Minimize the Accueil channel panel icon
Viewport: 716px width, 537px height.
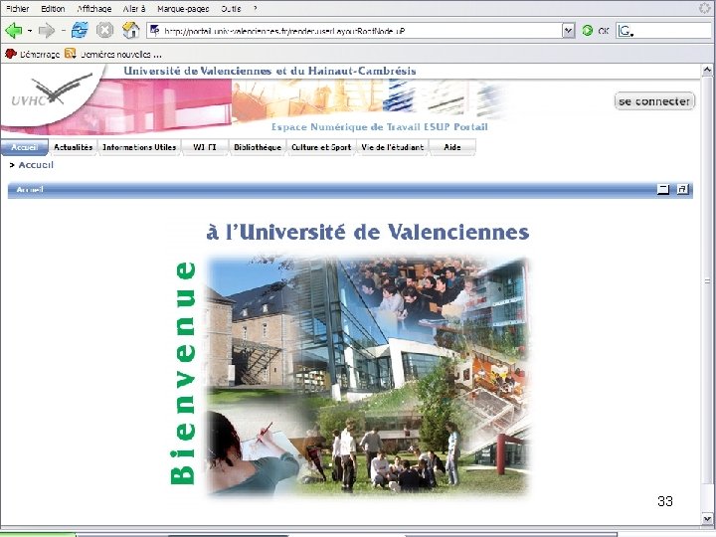663,189
